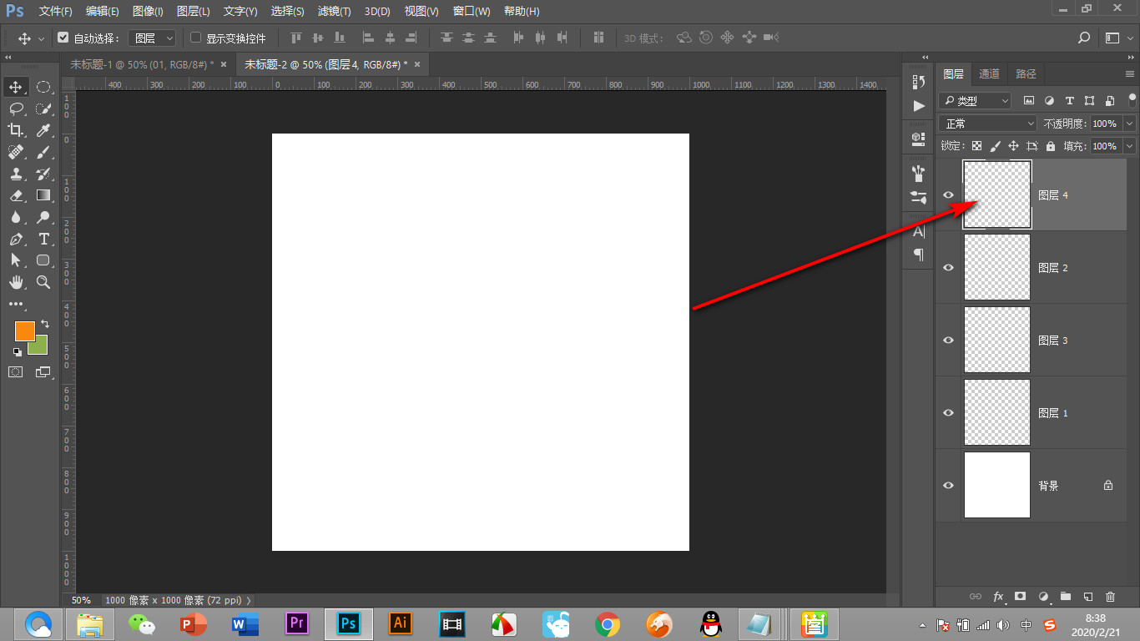Select the Horizontal Type tool

pos(43,239)
